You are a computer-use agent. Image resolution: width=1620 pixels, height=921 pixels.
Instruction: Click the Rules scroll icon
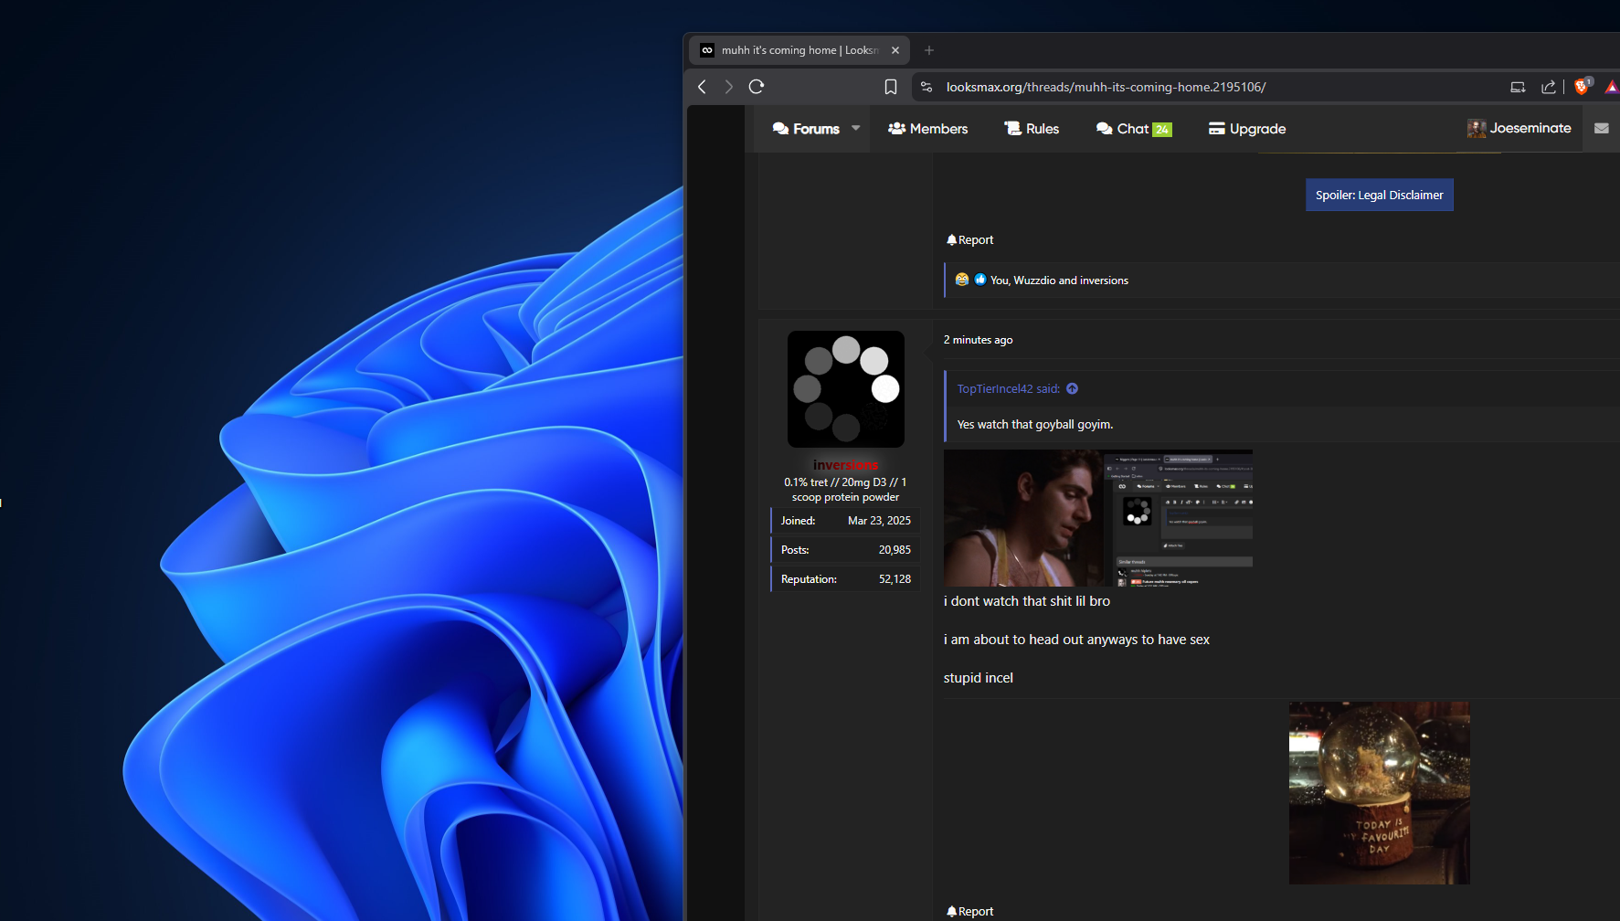pyautogui.click(x=1012, y=129)
